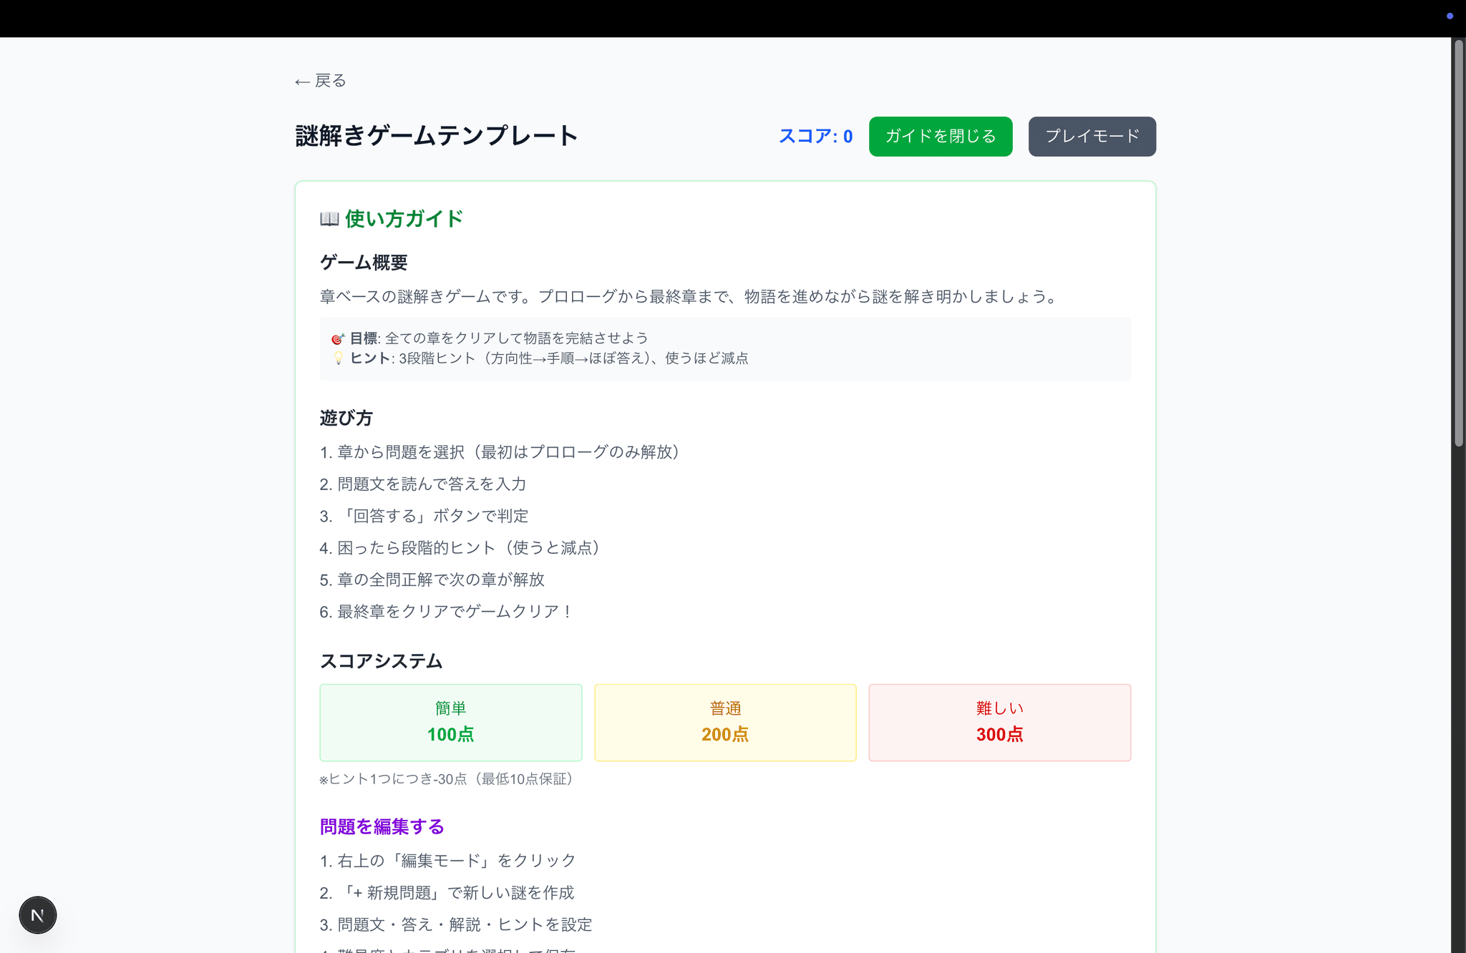Click the 使い方ガイド green heading

tap(404, 219)
